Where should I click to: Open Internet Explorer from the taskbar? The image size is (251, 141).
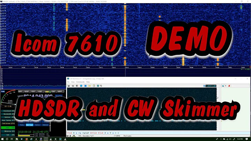[31, 139]
